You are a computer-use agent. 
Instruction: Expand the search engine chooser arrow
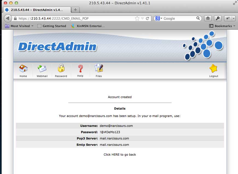coord(161,18)
